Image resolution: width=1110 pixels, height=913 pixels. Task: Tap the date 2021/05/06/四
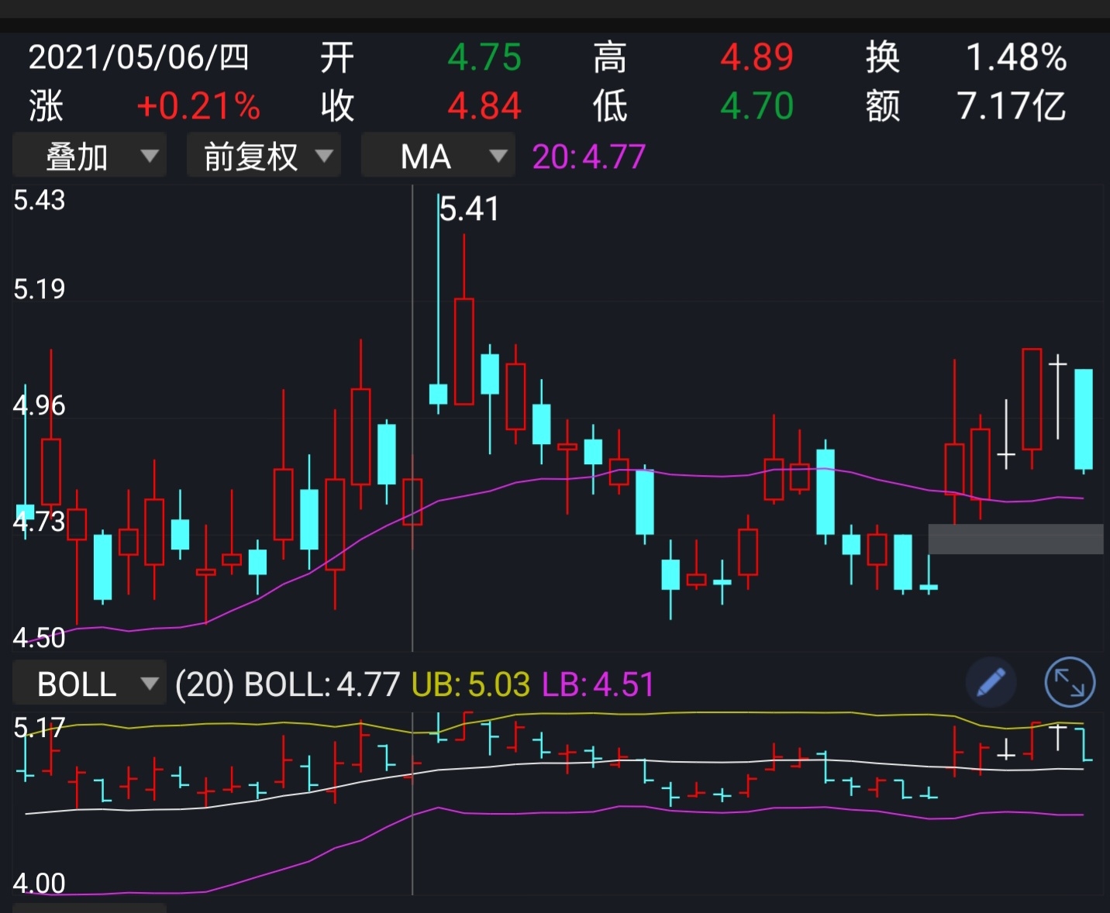click(139, 57)
